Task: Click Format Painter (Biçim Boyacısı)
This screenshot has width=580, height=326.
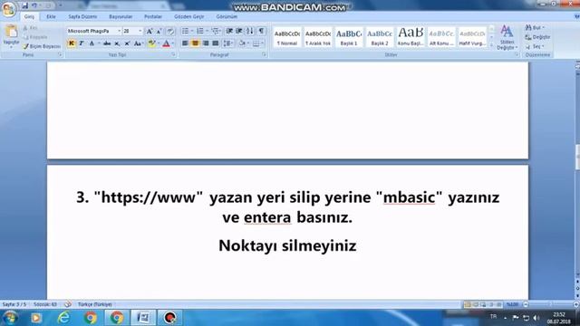Action: (42, 46)
